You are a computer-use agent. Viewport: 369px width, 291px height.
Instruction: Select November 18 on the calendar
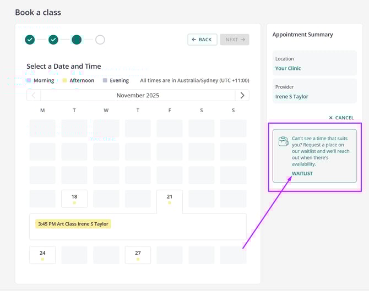[x=74, y=198]
